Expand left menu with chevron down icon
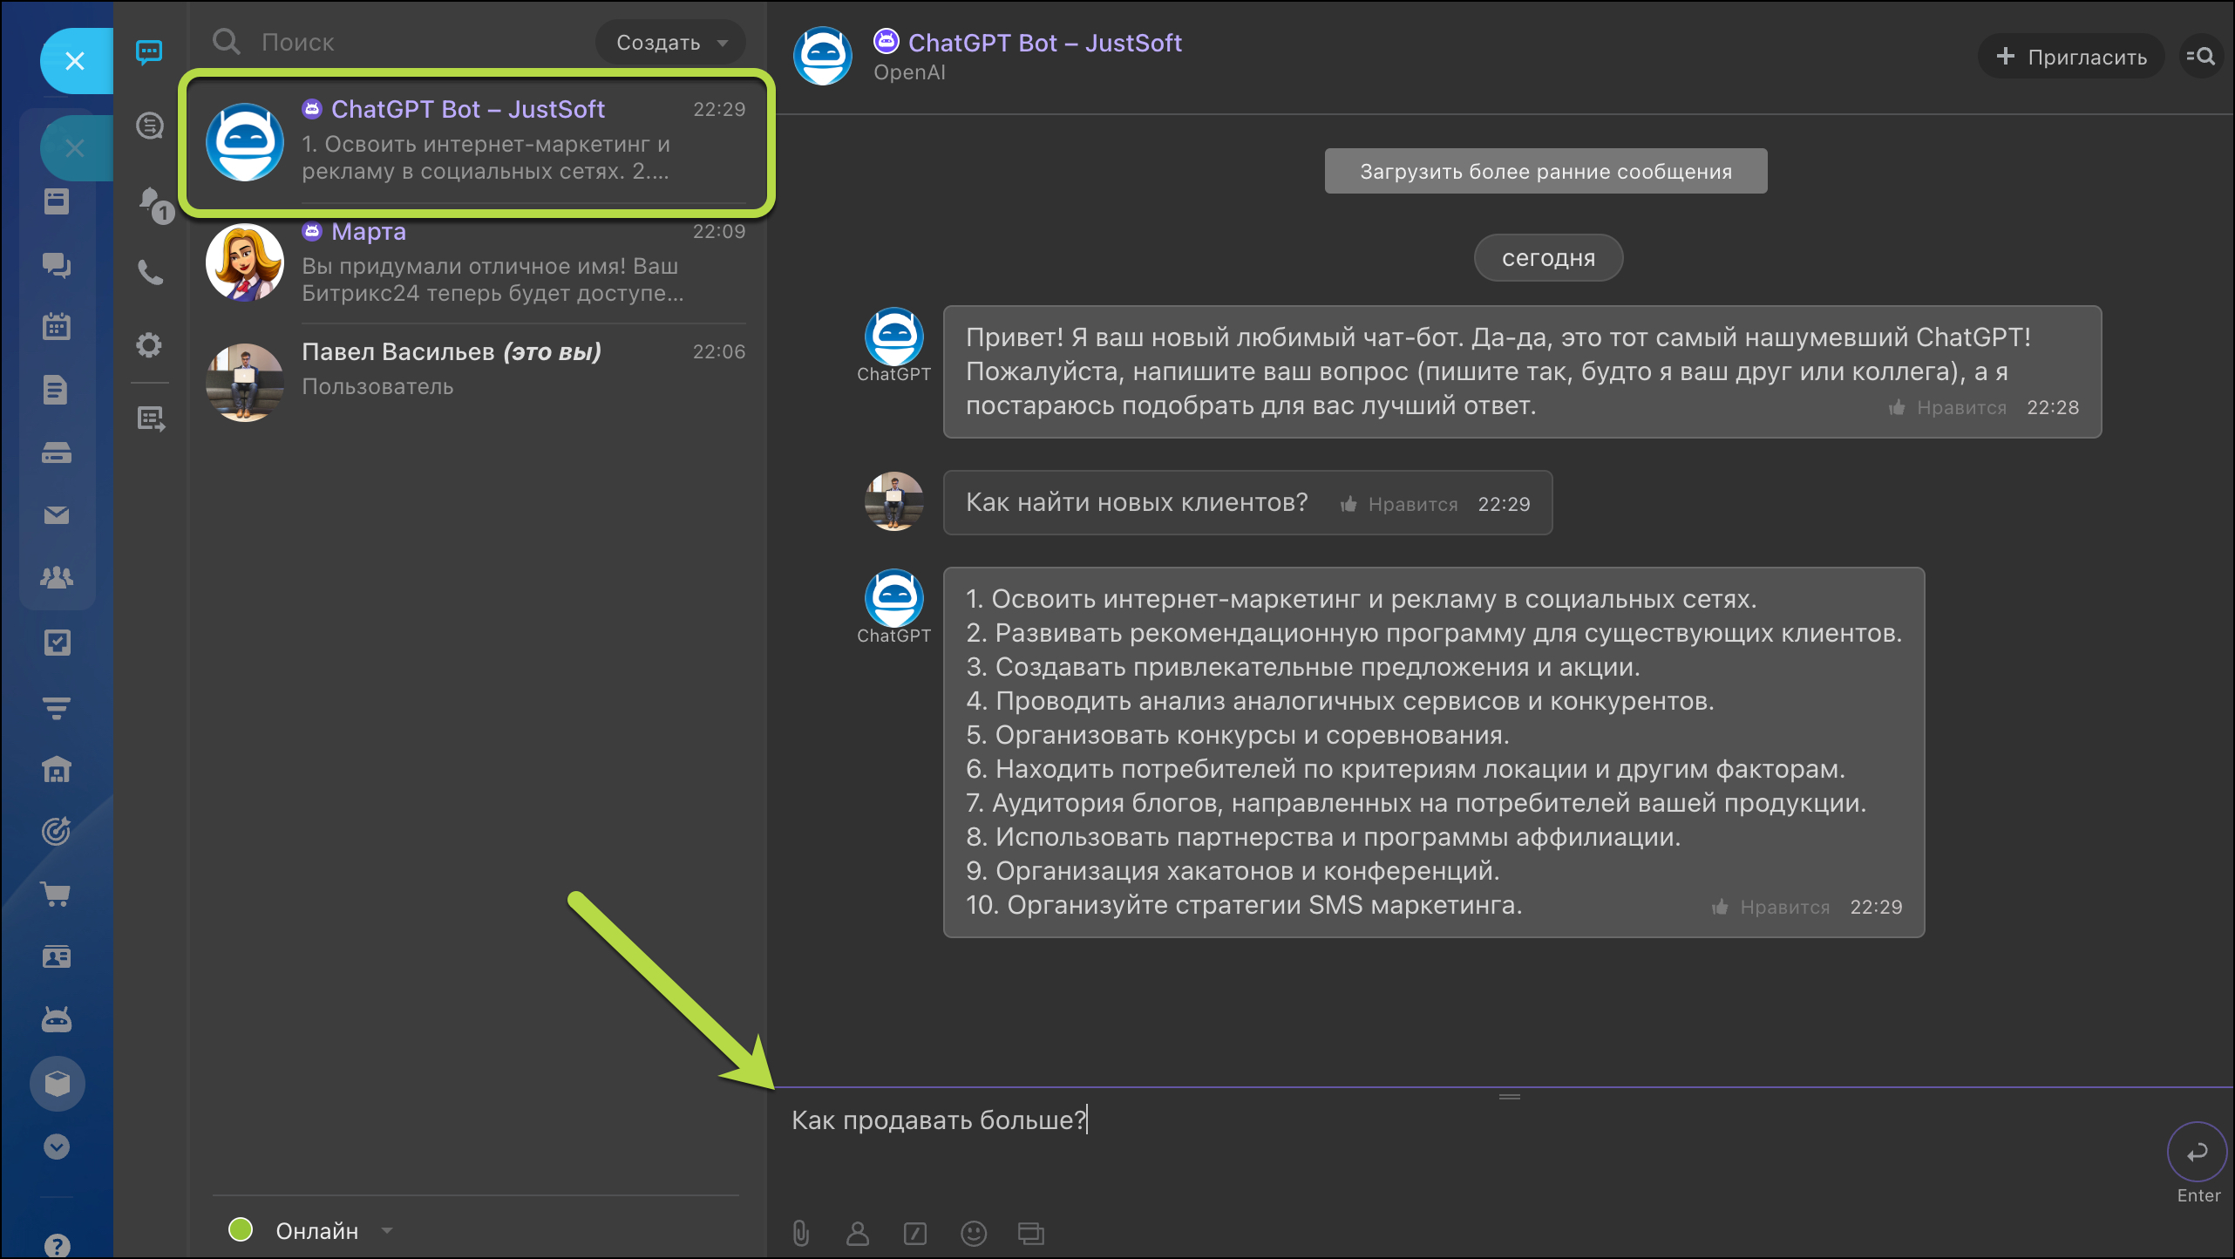The height and width of the screenshot is (1259, 2235). (x=57, y=1147)
